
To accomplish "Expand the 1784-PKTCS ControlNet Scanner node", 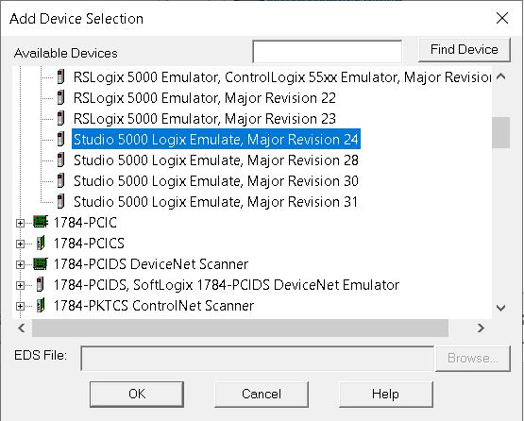I will pos(20,306).
